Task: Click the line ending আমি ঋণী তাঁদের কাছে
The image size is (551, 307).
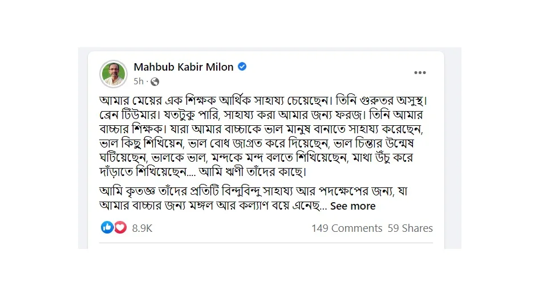Action: pyautogui.click(x=203, y=172)
